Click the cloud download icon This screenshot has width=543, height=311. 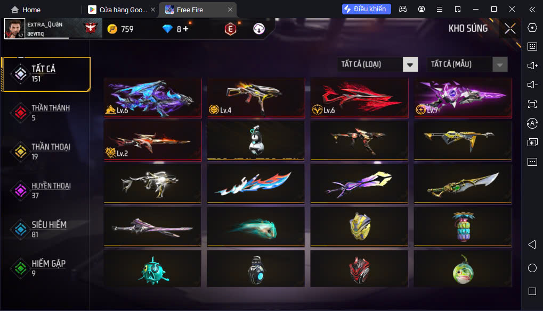[258, 29]
